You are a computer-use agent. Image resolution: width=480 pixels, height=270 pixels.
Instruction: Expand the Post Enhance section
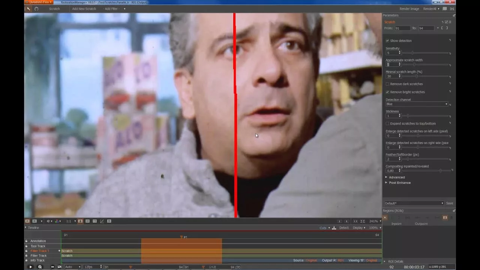point(399,183)
